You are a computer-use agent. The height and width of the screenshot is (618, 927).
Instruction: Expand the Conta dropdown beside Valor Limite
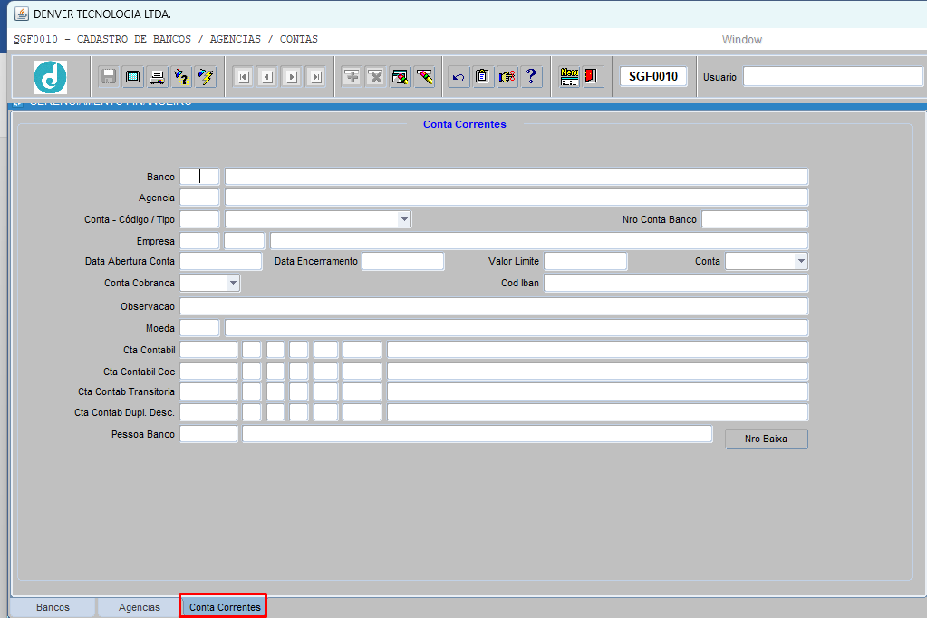pos(800,261)
